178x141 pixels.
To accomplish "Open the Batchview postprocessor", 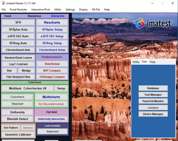I will point(52,64).
